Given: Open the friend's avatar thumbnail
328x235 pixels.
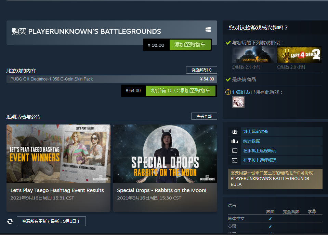Looking at the screenshot, I should (238, 102).
